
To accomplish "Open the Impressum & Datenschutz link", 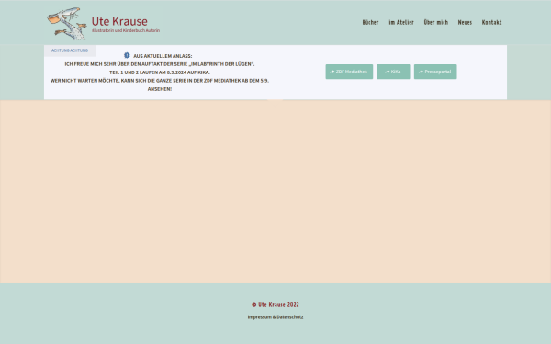I will (x=275, y=317).
